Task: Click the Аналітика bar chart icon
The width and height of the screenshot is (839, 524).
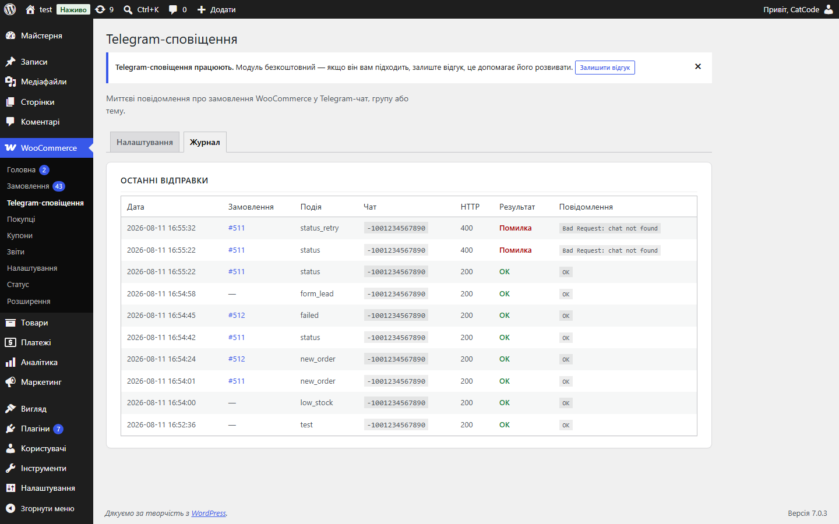Action: pyautogui.click(x=10, y=362)
